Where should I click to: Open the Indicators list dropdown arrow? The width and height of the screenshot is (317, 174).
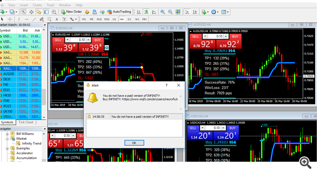pos(208,12)
